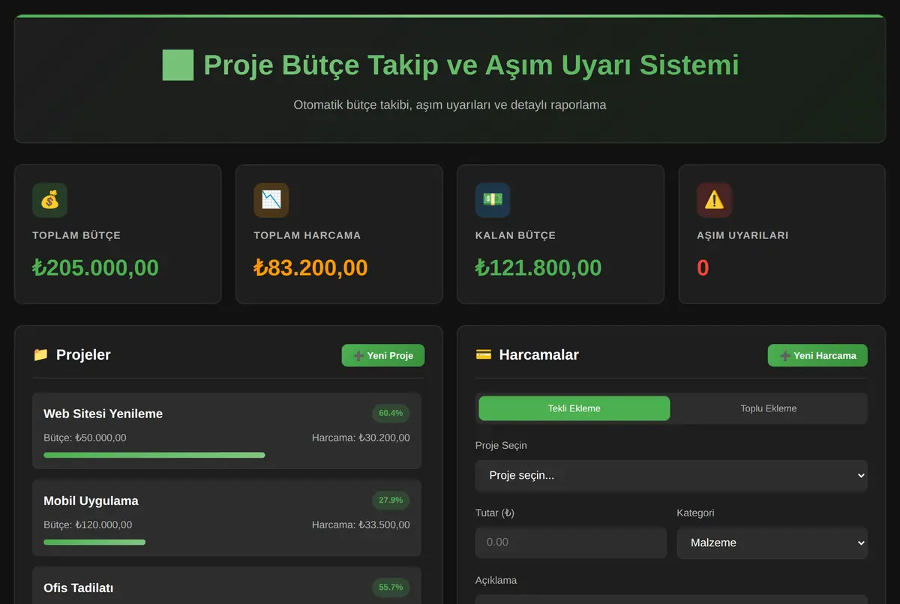Click the money bag icon in Toplam Bütçe card
Viewport: 900px width, 604px height.
coord(49,200)
